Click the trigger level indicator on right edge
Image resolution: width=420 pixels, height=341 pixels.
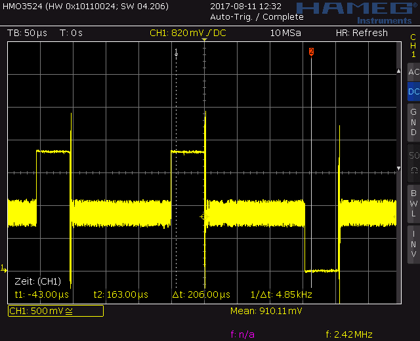[x=394, y=216]
